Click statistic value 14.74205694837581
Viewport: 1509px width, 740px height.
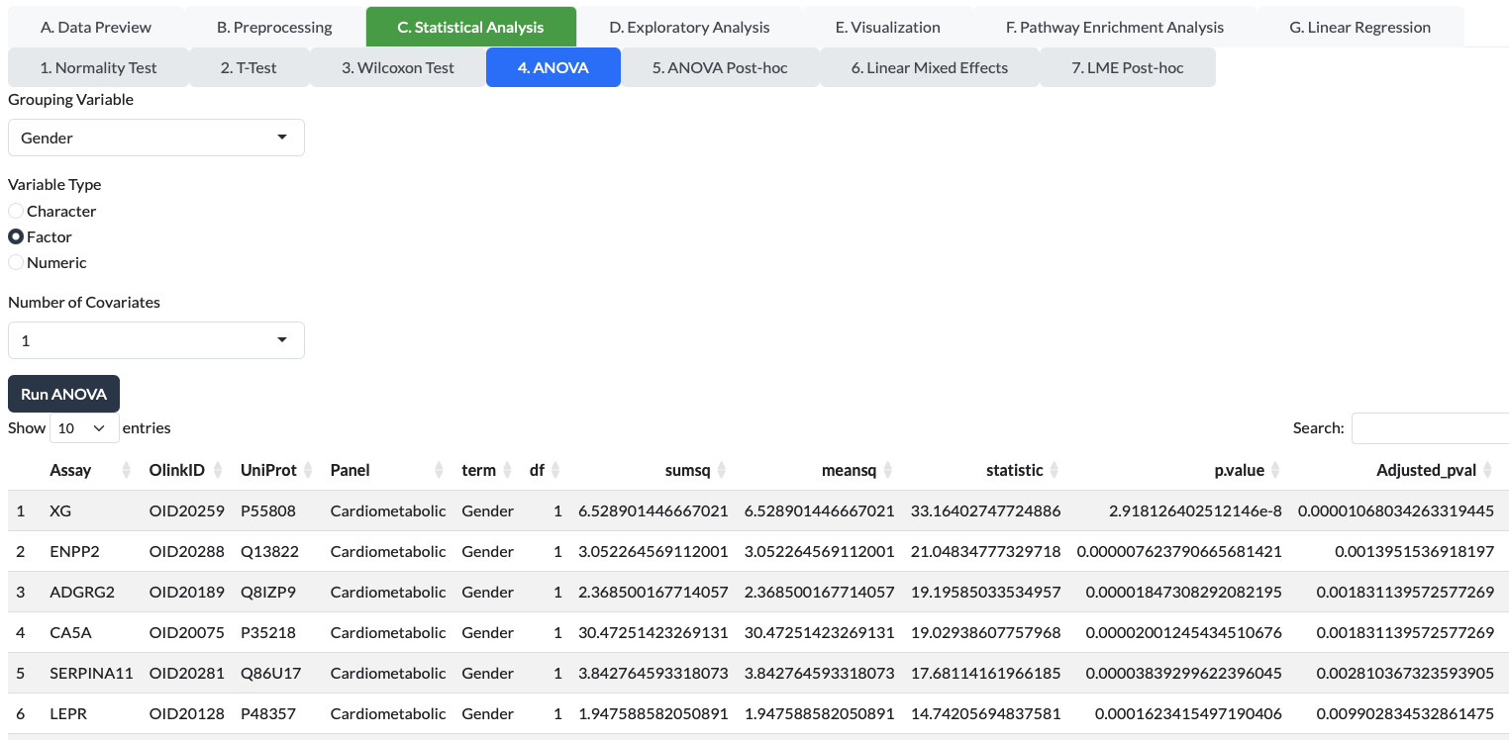click(x=985, y=714)
